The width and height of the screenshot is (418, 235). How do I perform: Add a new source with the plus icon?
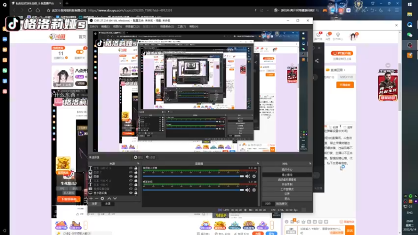pos(91,198)
